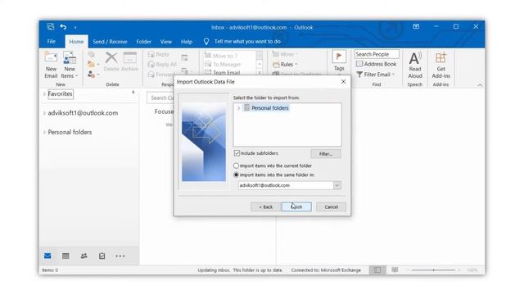Open more navigation options ellipsis

(120, 256)
